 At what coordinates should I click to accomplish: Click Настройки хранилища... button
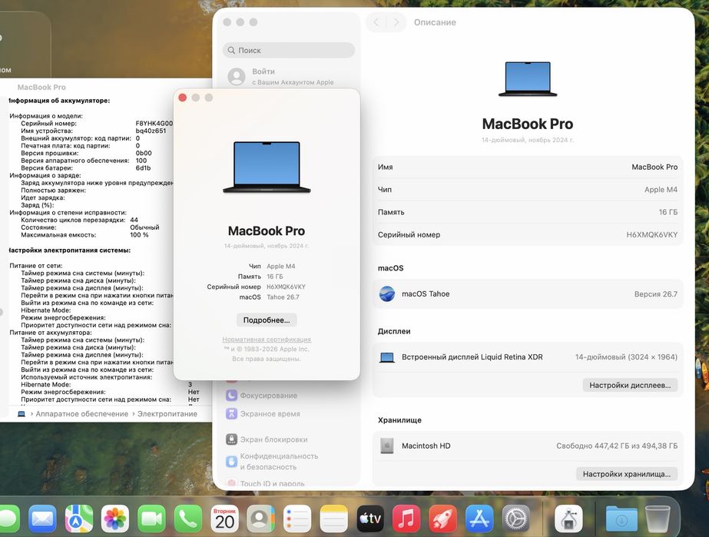[627, 474]
